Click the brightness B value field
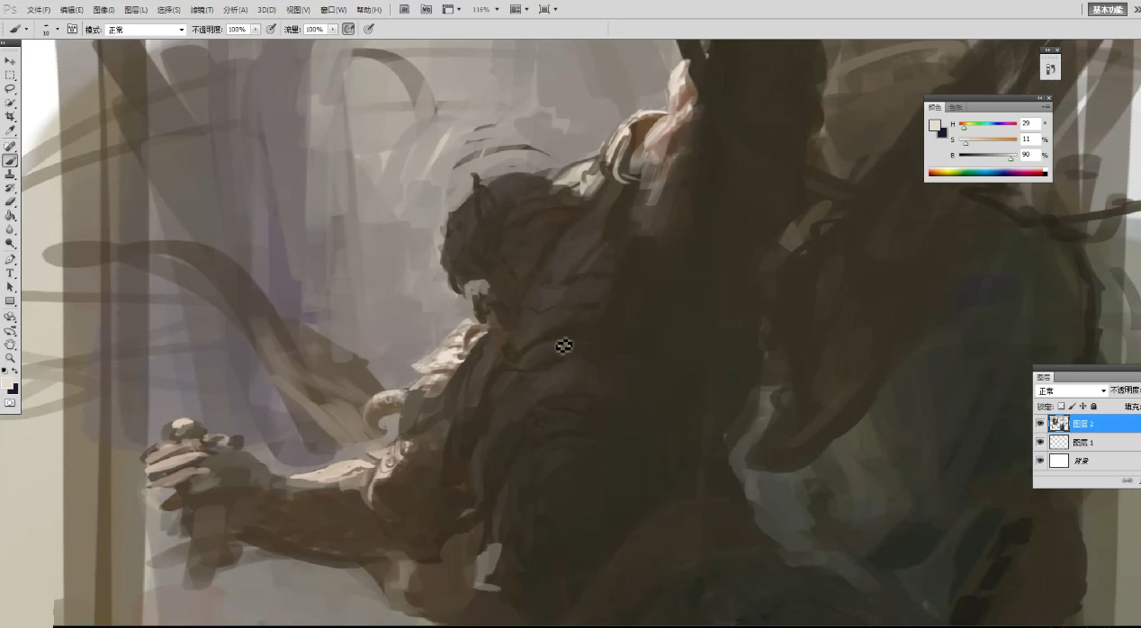This screenshot has height=628, width=1141. point(1029,155)
